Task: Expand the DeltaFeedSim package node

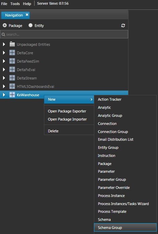Action: point(4,61)
